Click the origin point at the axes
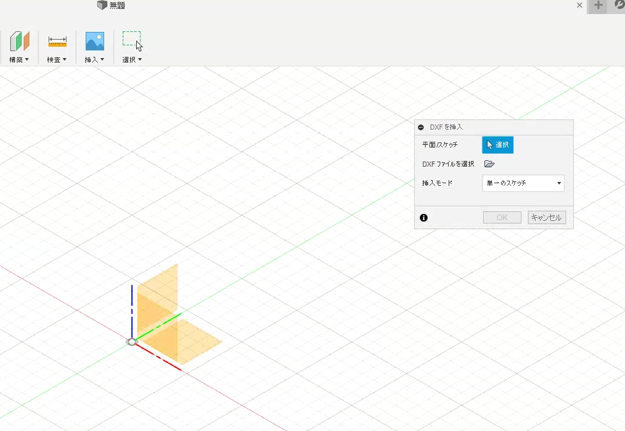This screenshot has height=431, width=625. point(132,342)
